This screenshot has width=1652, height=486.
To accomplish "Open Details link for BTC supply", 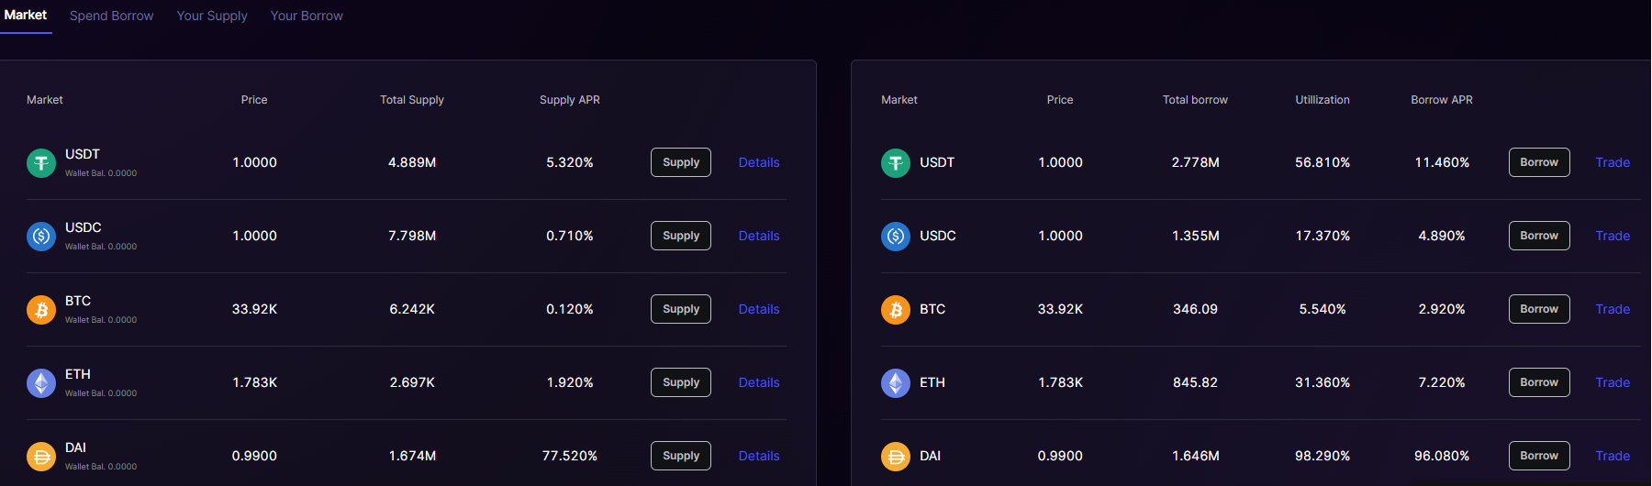I will (x=759, y=309).
